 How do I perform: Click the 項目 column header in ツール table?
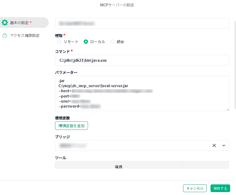(119, 167)
